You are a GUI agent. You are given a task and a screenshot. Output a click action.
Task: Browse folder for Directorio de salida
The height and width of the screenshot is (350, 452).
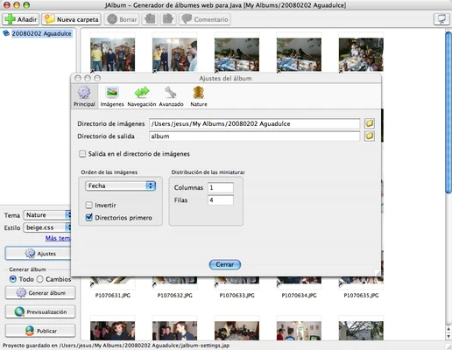pos(370,136)
